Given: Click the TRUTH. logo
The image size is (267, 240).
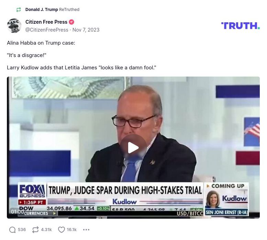Looking at the screenshot, I should pyautogui.click(x=240, y=26).
